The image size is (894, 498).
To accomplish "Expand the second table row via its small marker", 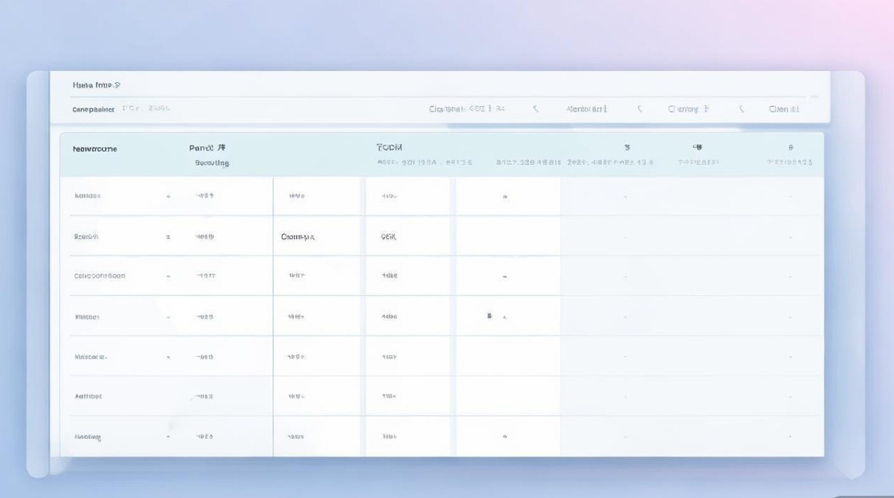I will pos(168,236).
